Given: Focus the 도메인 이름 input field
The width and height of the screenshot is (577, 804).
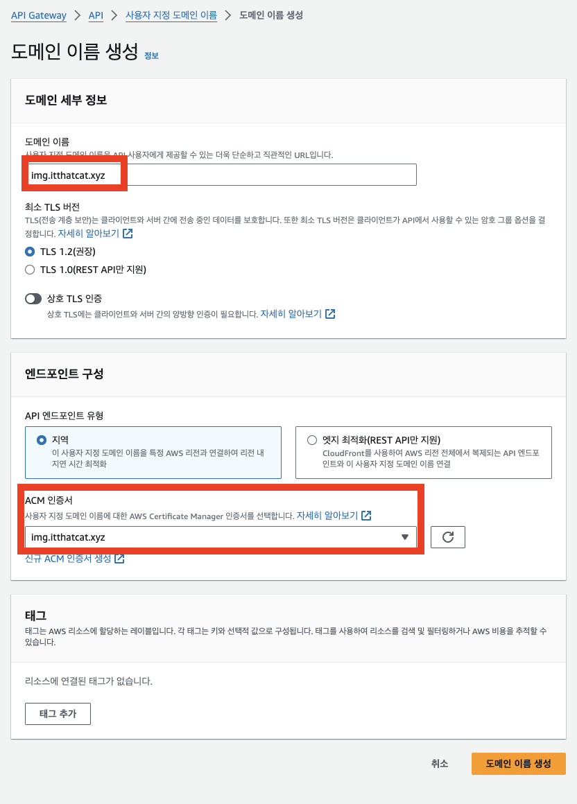Looking at the screenshot, I should [221, 175].
